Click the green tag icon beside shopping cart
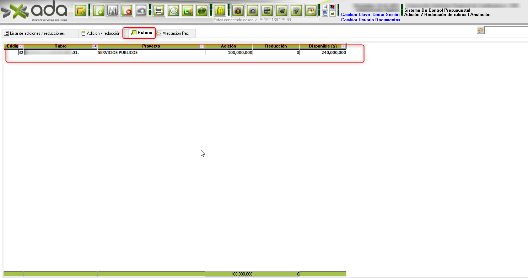Image resolution: width=528 pixels, height=278 pixels. [296, 11]
